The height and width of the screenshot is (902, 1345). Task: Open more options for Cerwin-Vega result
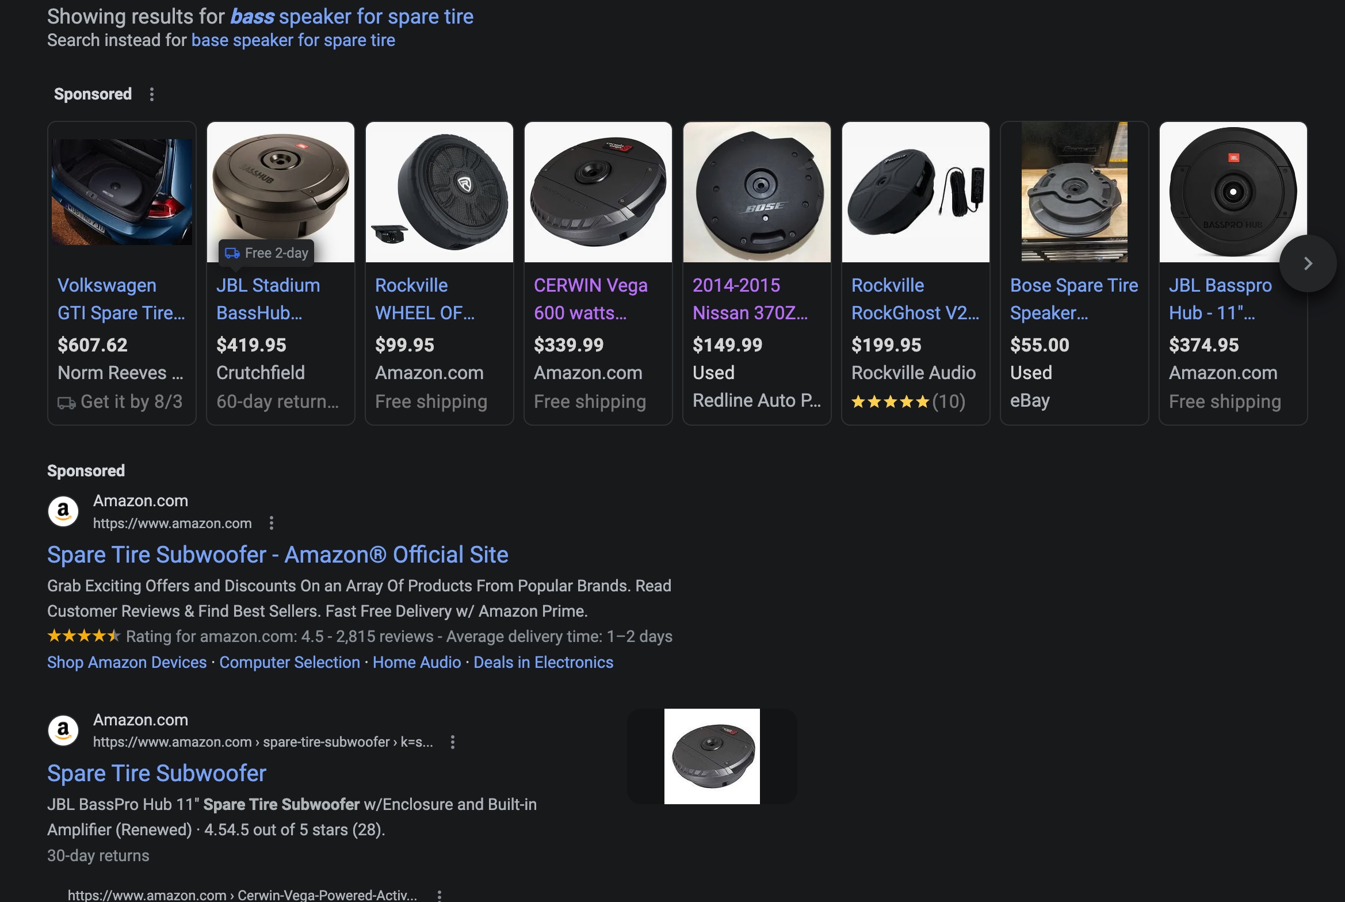click(440, 895)
